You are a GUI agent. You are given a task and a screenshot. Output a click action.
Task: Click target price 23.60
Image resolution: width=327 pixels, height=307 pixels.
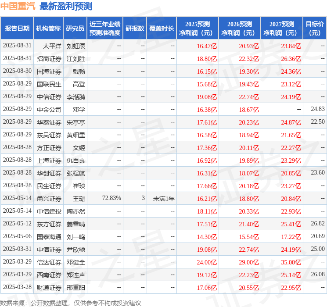(318, 172)
